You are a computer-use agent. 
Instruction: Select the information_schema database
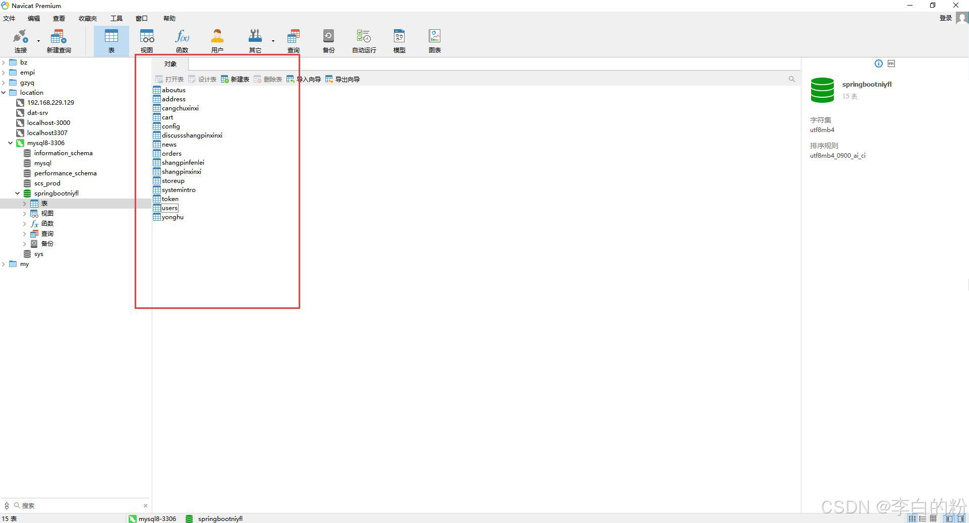click(63, 153)
